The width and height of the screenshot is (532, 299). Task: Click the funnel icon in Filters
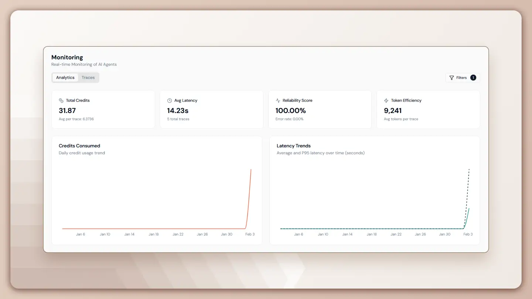(451, 78)
